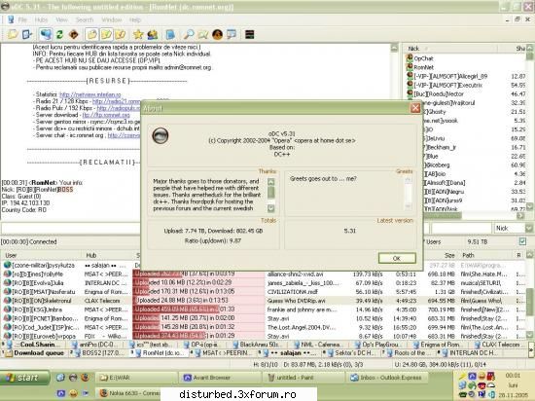Click the Hub column header in transfers
Viewport: 535px width, 401px height.
click(x=107, y=255)
